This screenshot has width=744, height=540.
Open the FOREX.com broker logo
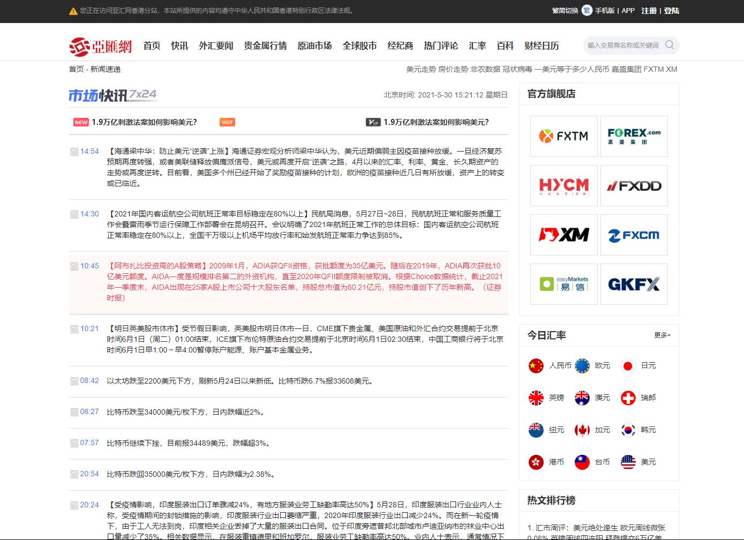(x=634, y=136)
